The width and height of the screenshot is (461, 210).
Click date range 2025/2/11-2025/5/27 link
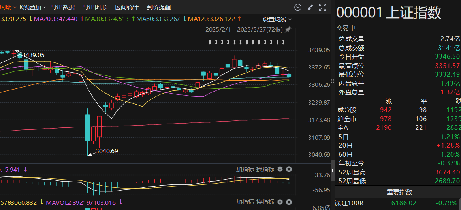pos(244,29)
